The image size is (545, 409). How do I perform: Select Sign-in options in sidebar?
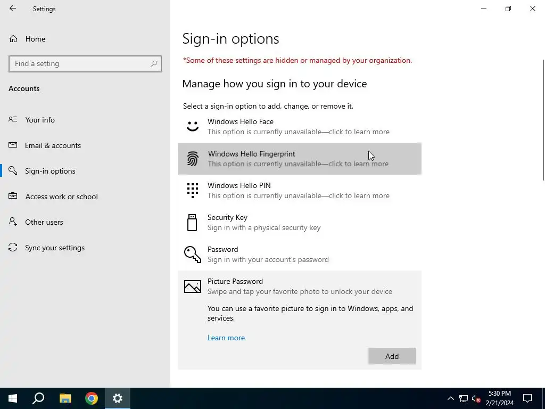[x=85, y=171]
